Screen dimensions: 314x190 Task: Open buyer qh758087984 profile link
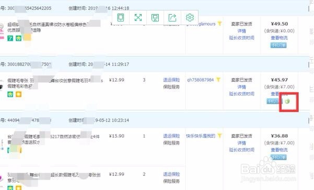pyautogui.click(x=201, y=80)
